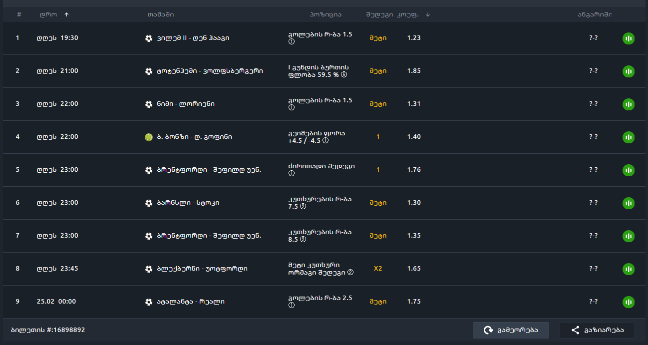648x345 pixels.
Task: Sort descending with arrow next to კოეფ.
Action: 428,14
